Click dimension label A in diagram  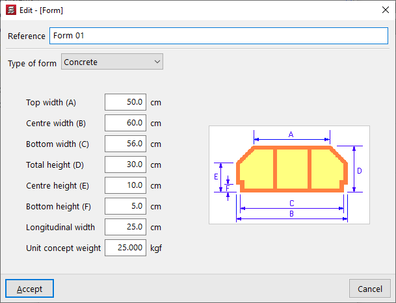tap(291, 135)
